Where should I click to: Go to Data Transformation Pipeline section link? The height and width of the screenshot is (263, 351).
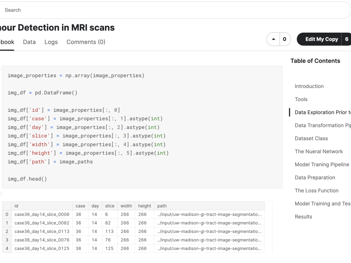[323, 126]
